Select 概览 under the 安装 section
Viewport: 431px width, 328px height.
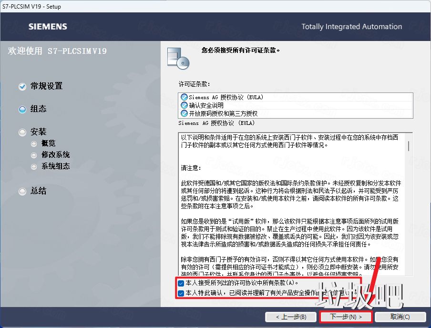(33, 143)
